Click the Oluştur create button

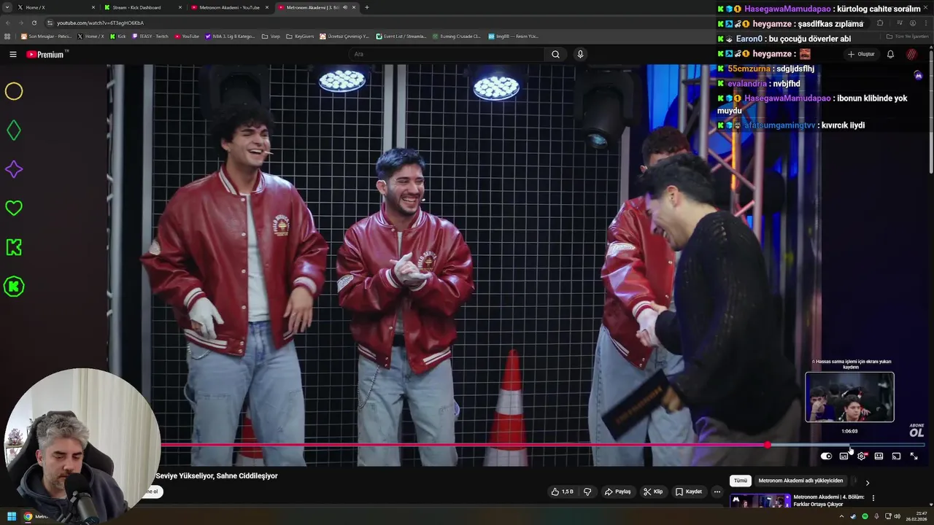point(861,54)
